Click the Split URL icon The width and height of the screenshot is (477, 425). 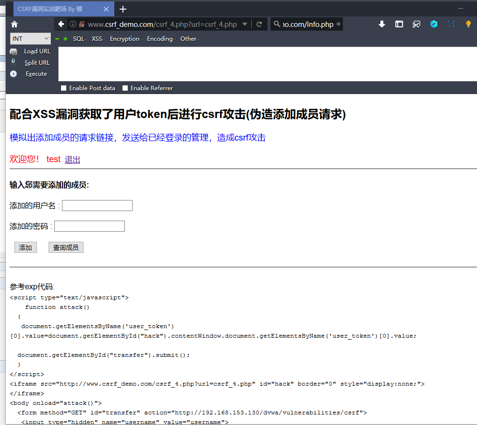click(13, 62)
